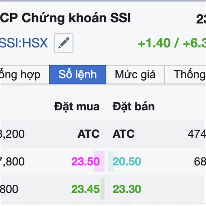Click the pink volume bar next to 23.50

click(x=99, y=161)
